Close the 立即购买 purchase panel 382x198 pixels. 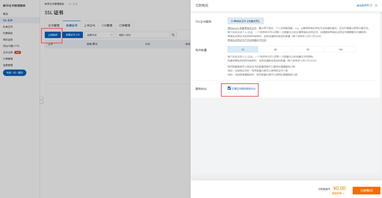(x=376, y=5)
